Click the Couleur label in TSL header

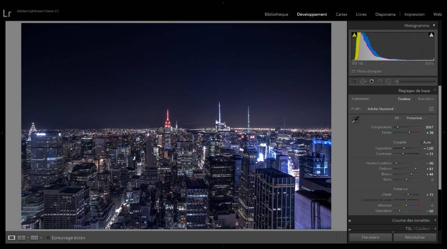pos(422,229)
